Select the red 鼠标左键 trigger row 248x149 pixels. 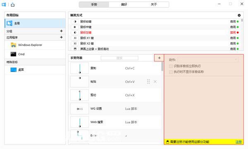point(155,32)
